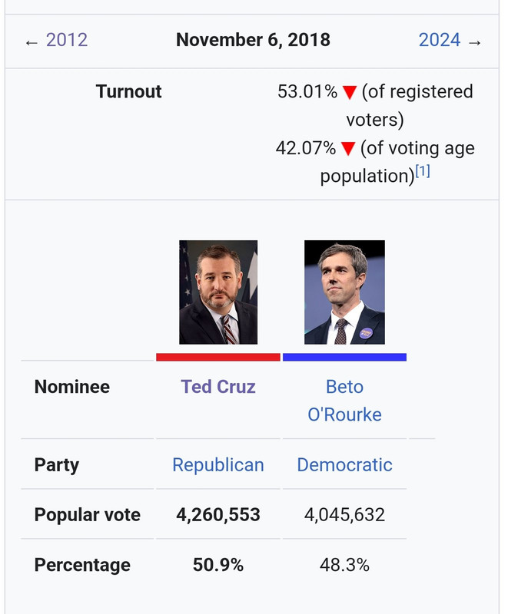Screen dimensions: 508x614
Task: Click the Popular vote row label
Action: (x=87, y=515)
